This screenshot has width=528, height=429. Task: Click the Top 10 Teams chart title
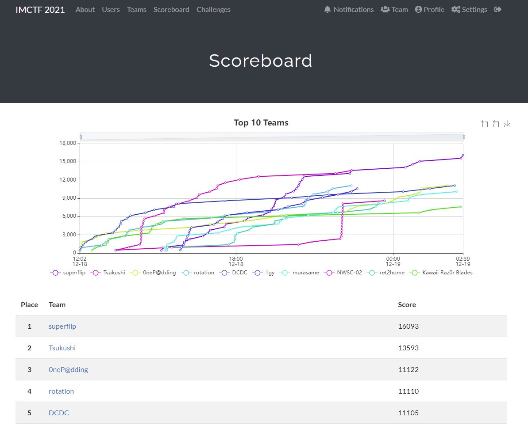tap(261, 123)
